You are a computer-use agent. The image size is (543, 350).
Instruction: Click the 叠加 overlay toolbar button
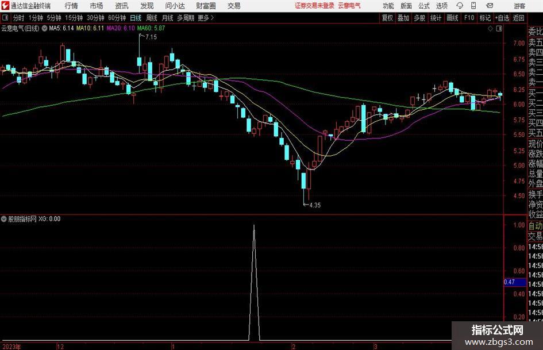[403, 18]
